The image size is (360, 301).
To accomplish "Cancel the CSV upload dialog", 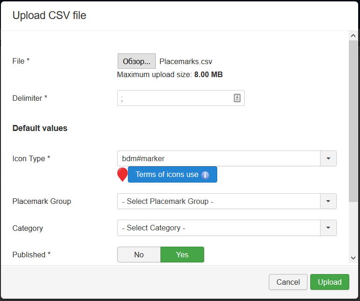I will tap(288, 282).
